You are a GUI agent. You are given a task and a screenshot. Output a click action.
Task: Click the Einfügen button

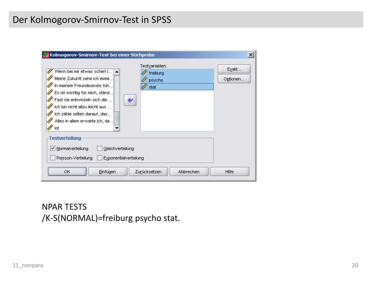pos(108,172)
